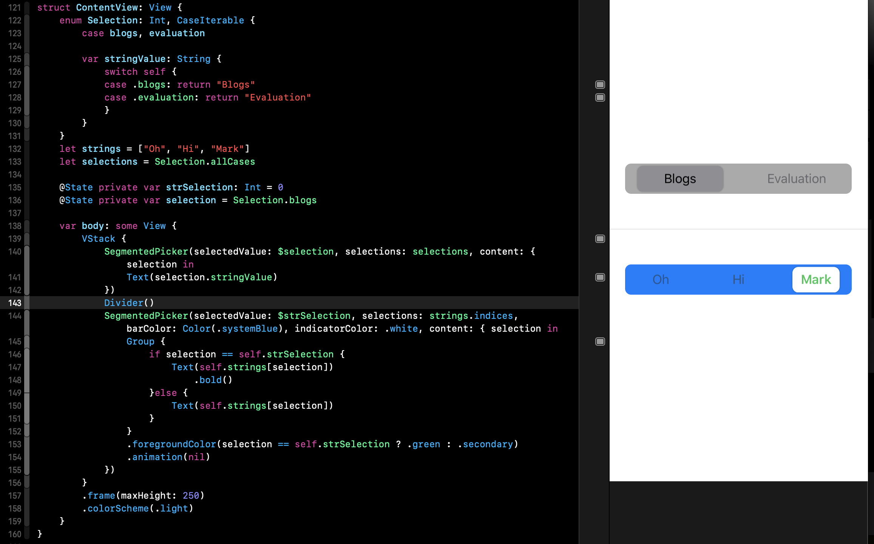
Task: Click .white indicatorColor value
Action: (401, 329)
